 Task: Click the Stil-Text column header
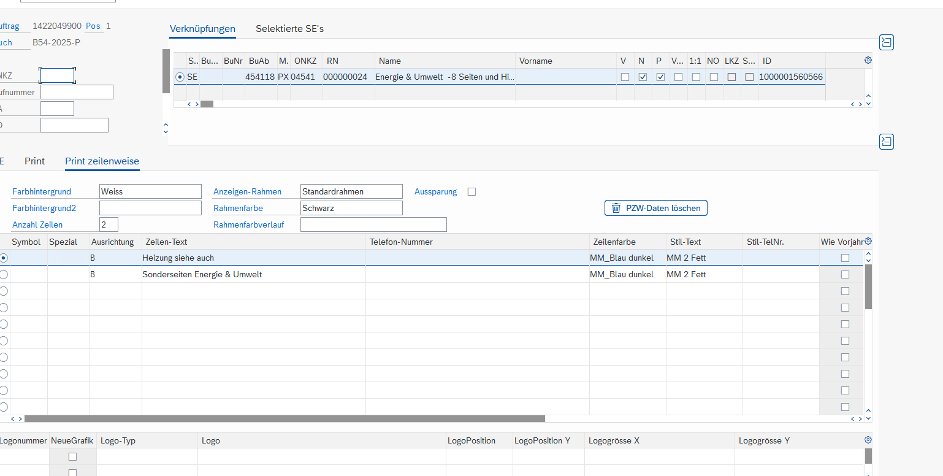pyautogui.click(x=704, y=242)
